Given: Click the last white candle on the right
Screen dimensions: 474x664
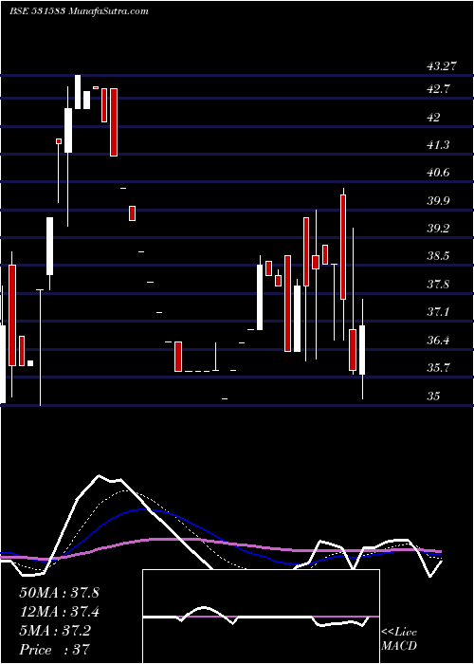Looking at the screenshot, I should [x=362, y=349].
